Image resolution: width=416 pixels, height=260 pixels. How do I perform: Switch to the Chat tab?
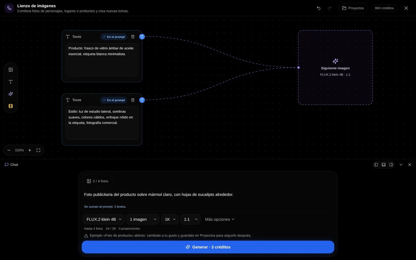pyautogui.click(x=12, y=165)
